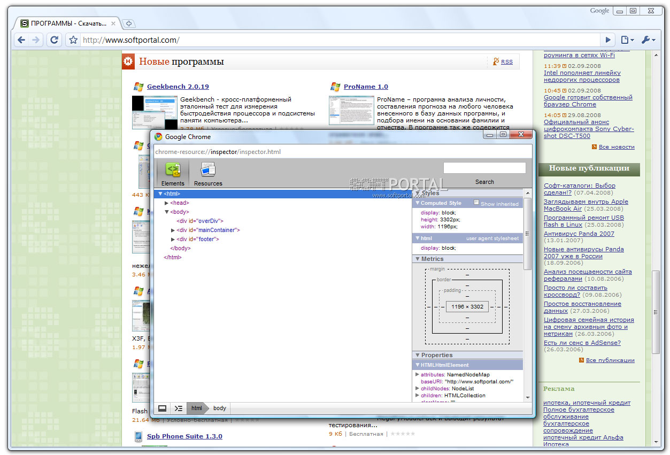Open the RSS text link
The height and width of the screenshot is (455, 670).
[x=506, y=62]
